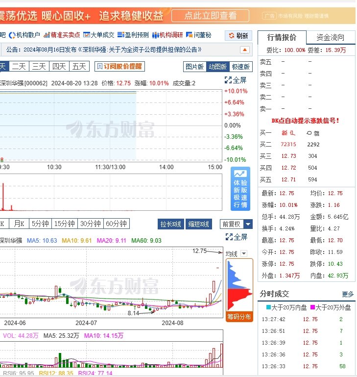The height and width of the screenshot is (377, 357).
Task: Switch to 极速版 fast version
Action: [241, 67]
